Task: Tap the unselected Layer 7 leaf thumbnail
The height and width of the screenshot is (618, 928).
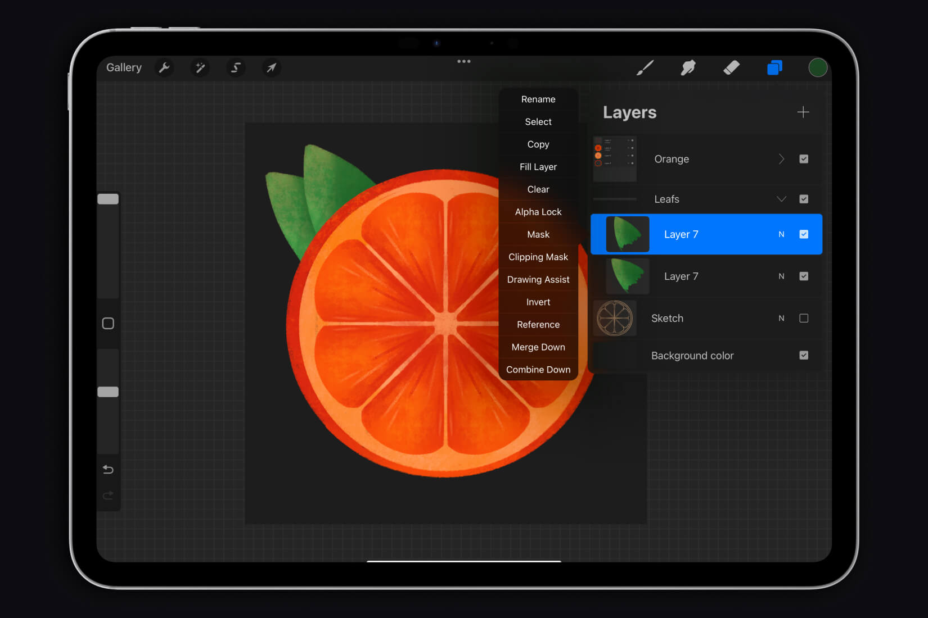Action: coord(628,276)
